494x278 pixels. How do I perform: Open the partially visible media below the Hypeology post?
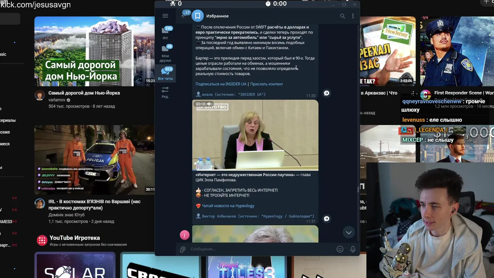pos(255,234)
